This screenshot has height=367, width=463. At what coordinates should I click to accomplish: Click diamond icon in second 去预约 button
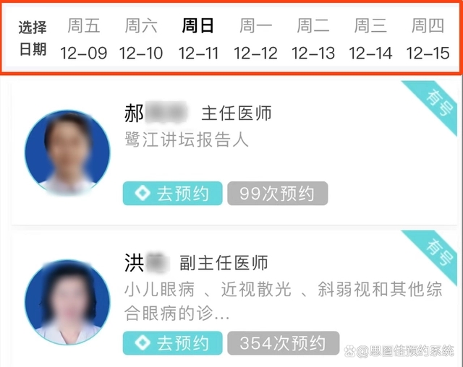[x=143, y=343]
